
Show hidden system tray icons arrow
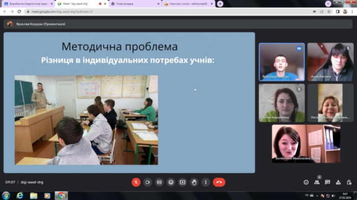point(317,195)
